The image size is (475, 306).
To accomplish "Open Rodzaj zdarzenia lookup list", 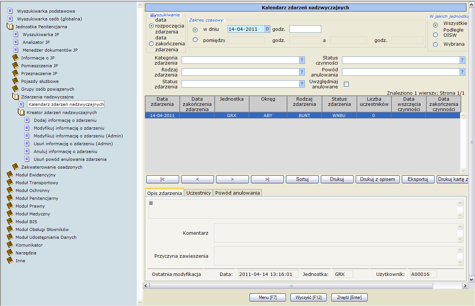I will [x=302, y=72].
